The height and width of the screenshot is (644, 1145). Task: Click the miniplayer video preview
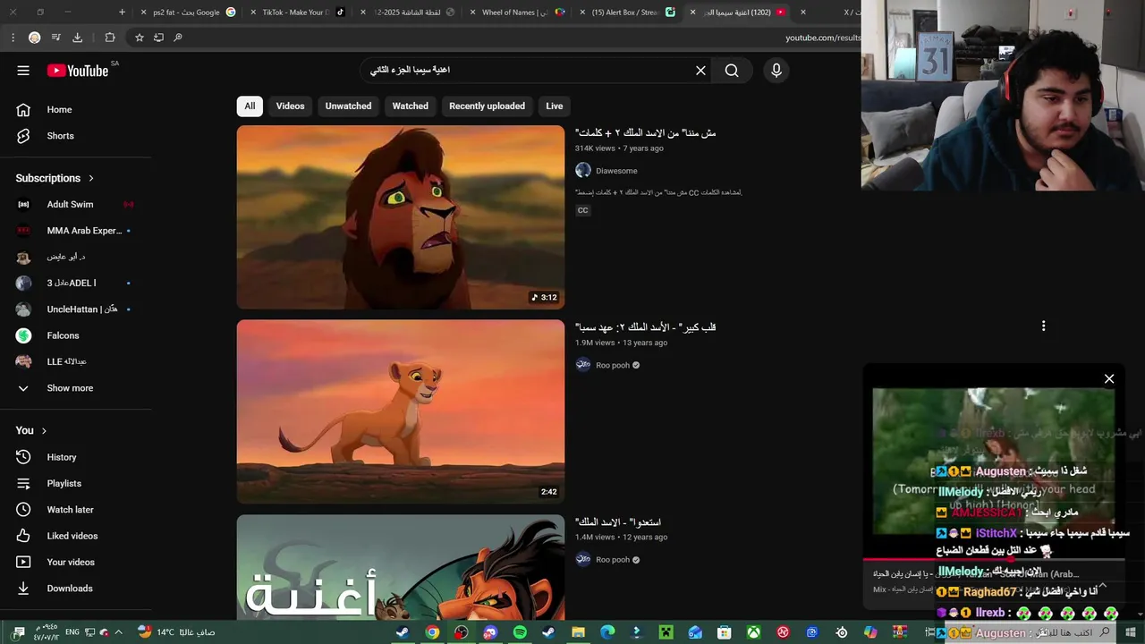click(993, 461)
